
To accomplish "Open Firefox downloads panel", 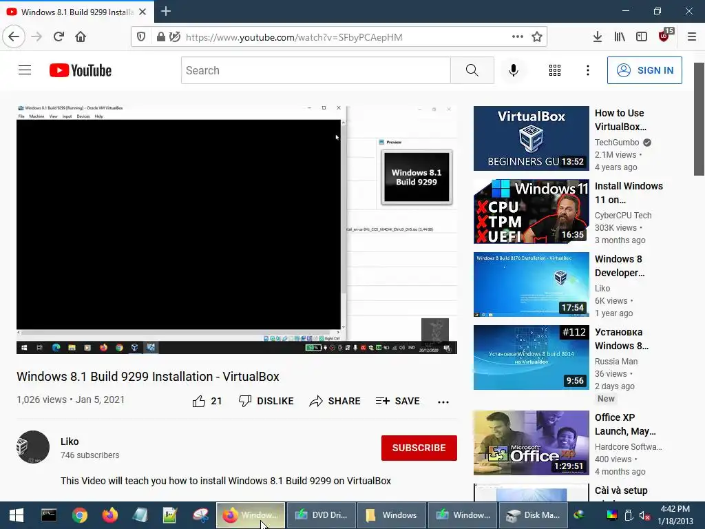I will pyautogui.click(x=597, y=37).
